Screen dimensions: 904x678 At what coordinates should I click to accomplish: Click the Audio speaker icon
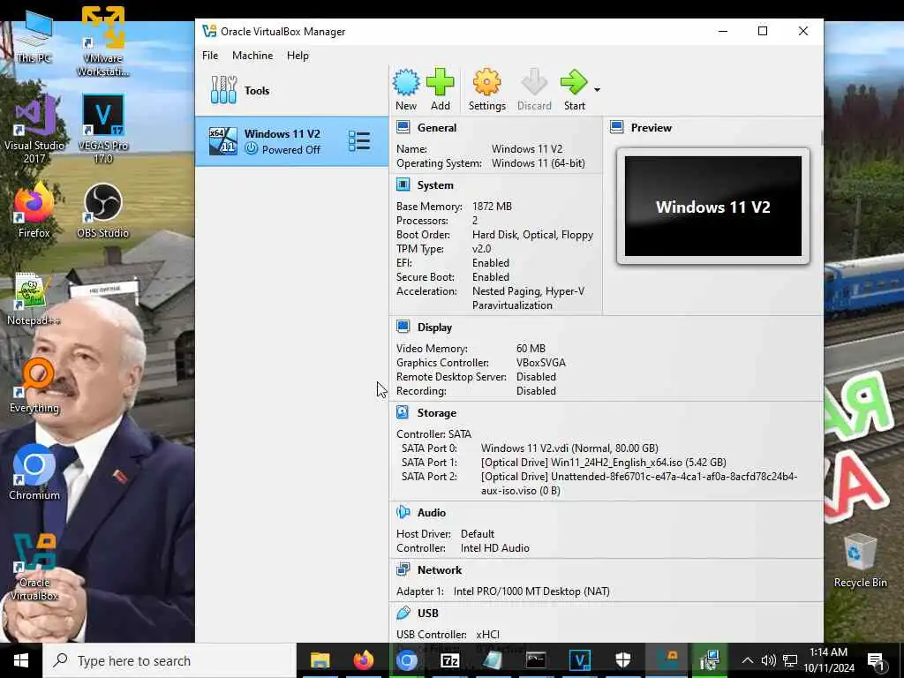click(403, 512)
